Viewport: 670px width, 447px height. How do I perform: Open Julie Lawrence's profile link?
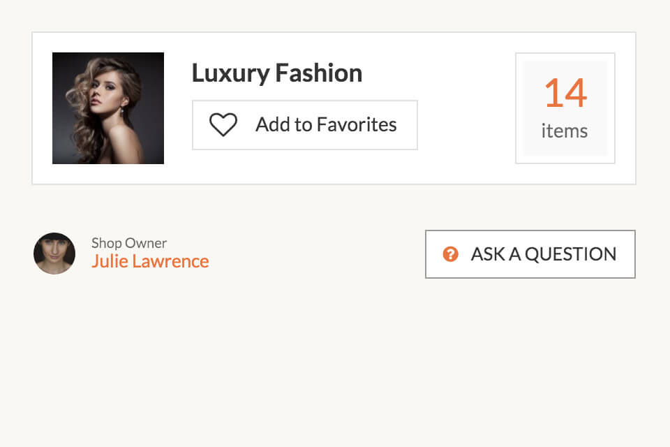coord(150,261)
